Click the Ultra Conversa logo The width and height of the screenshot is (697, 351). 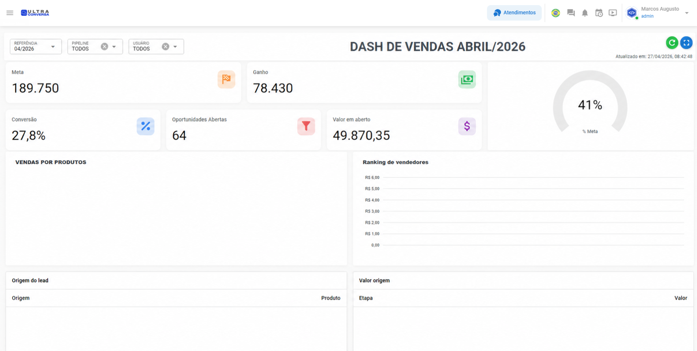click(x=35, y=13)
